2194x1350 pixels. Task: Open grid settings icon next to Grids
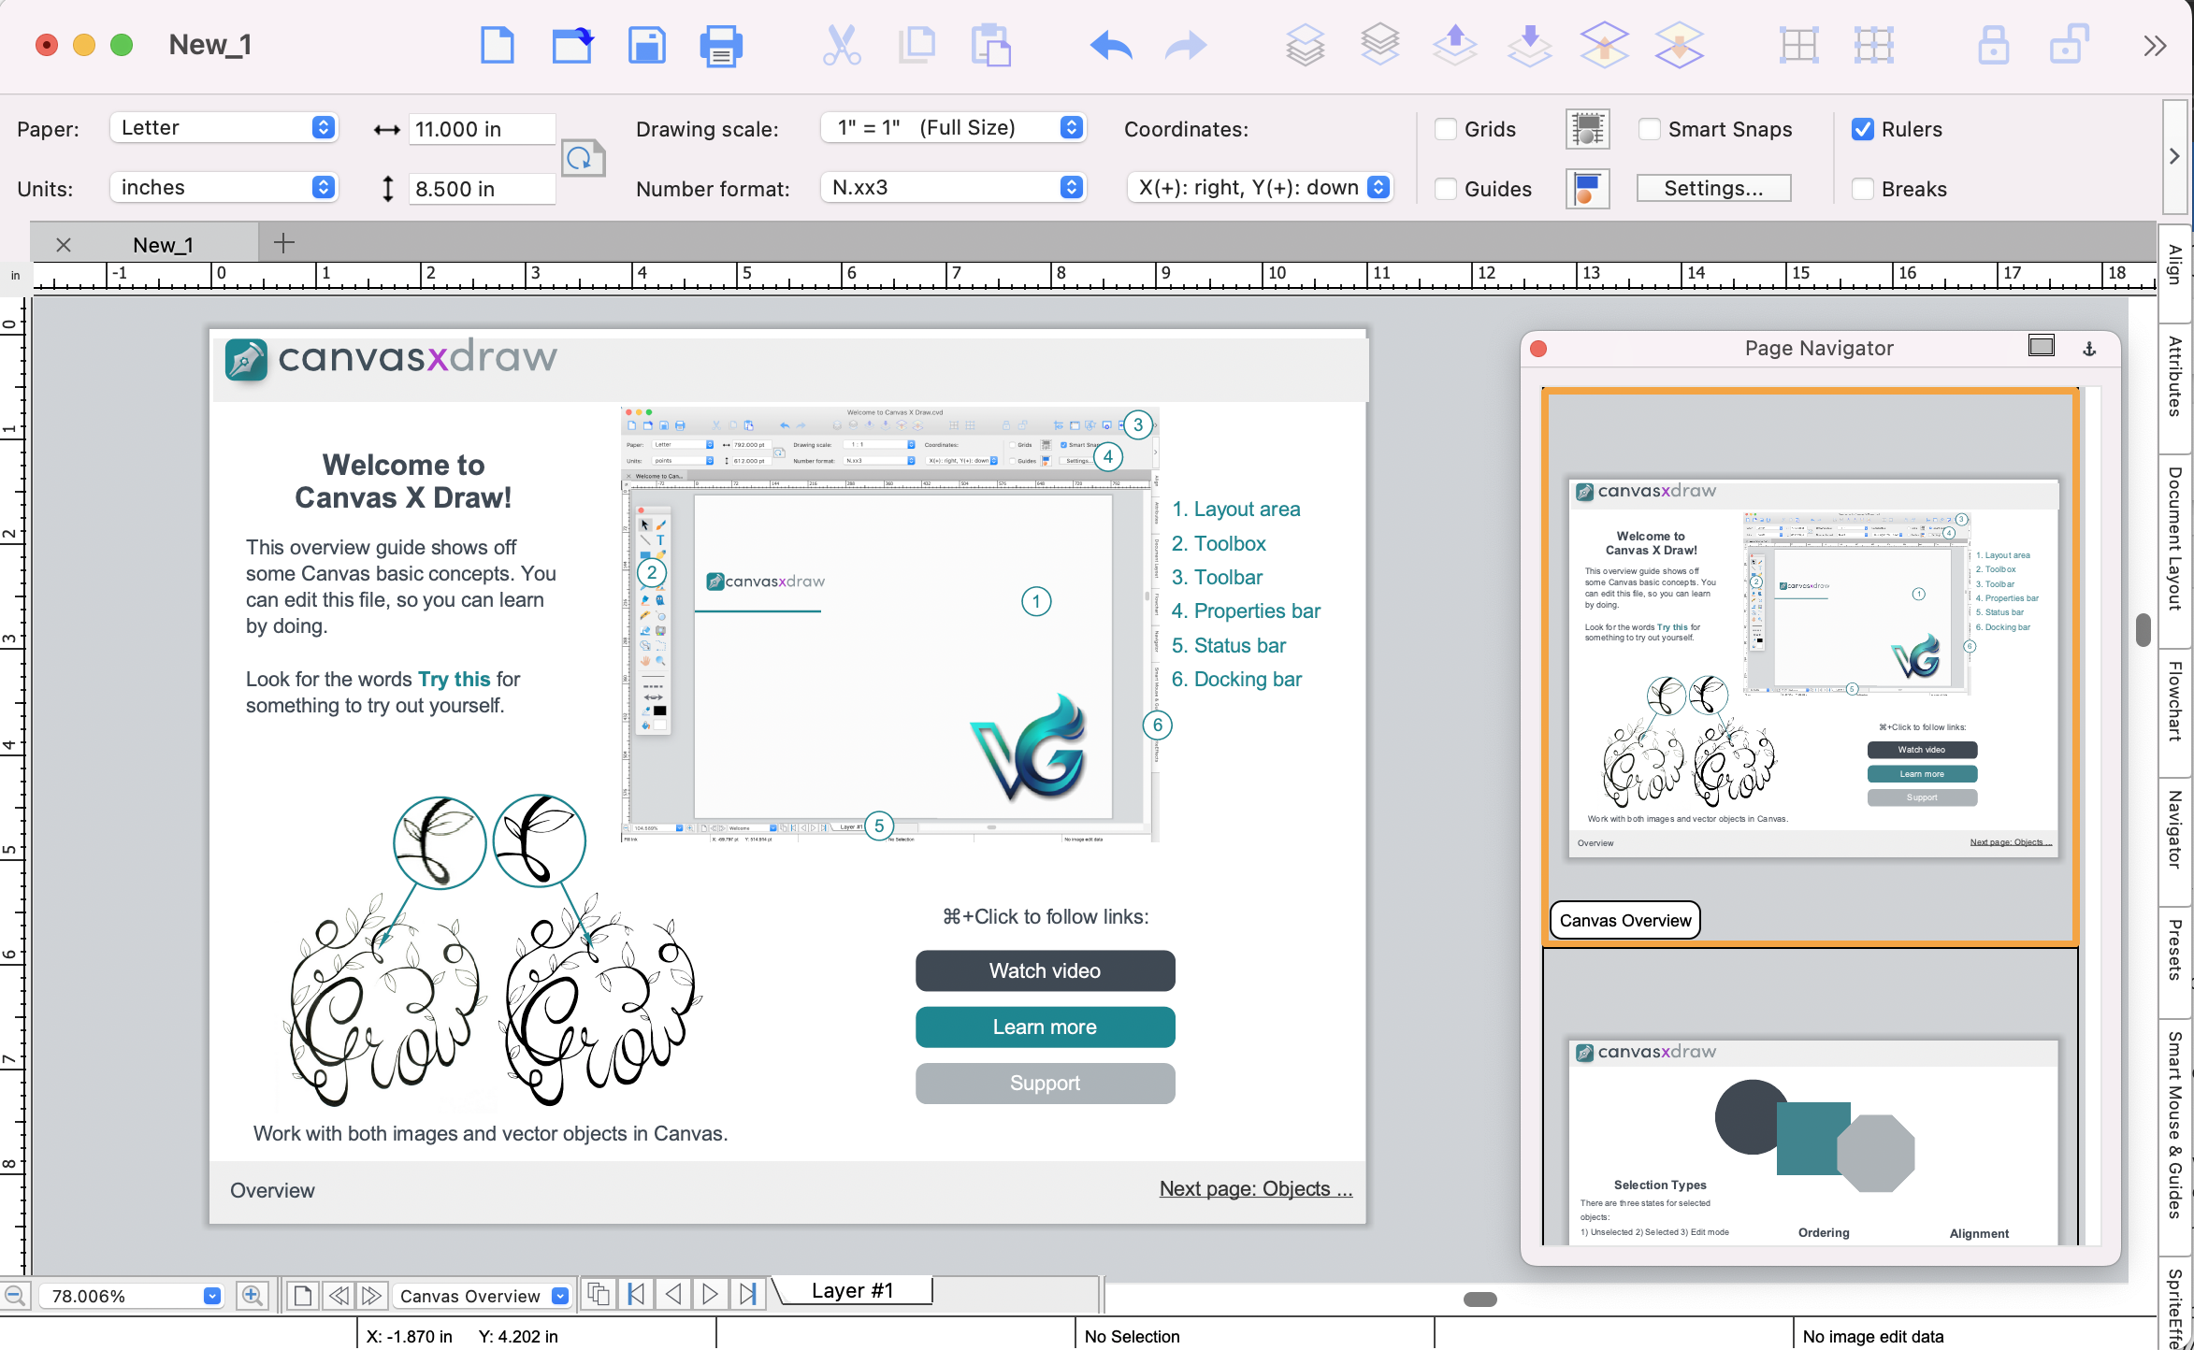point(1587,129)
